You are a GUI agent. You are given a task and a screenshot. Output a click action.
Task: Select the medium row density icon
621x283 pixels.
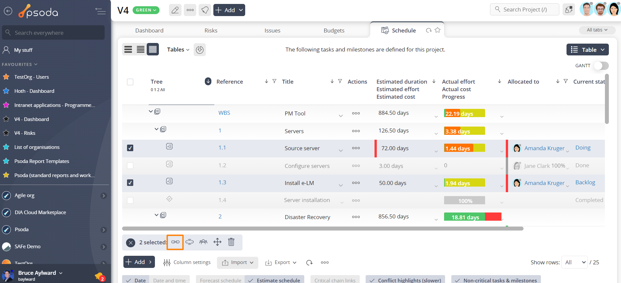click(x=141, y=50)
